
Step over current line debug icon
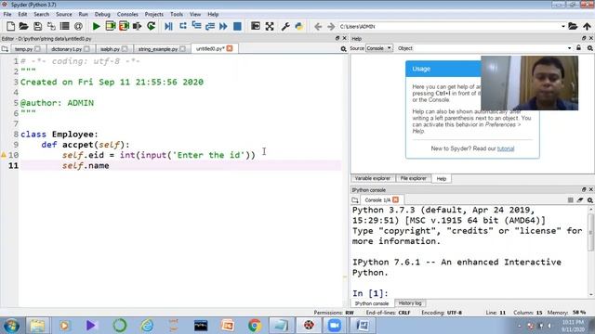[x=183, y=26]
